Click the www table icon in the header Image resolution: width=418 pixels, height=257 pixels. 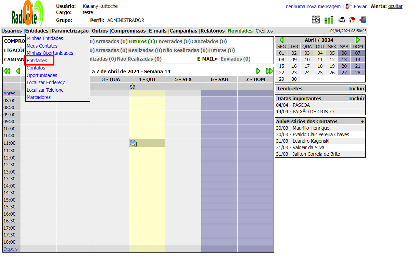coord(316,20)
